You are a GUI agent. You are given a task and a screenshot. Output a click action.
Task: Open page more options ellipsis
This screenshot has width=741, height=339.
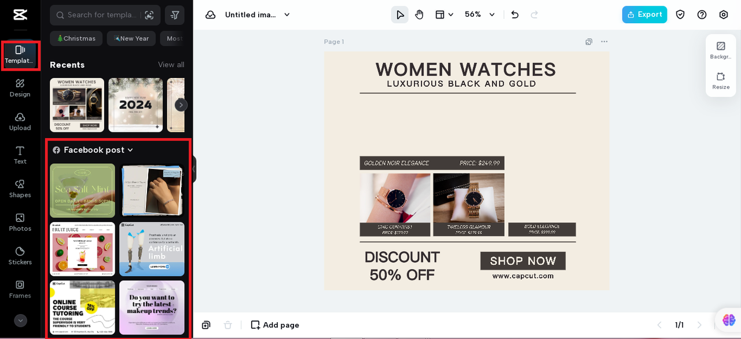(604, 42)
